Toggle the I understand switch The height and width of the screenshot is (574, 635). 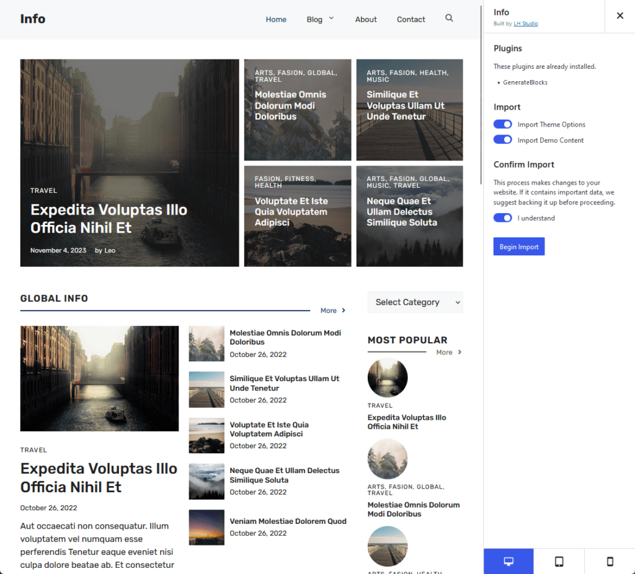pos(502,218)
